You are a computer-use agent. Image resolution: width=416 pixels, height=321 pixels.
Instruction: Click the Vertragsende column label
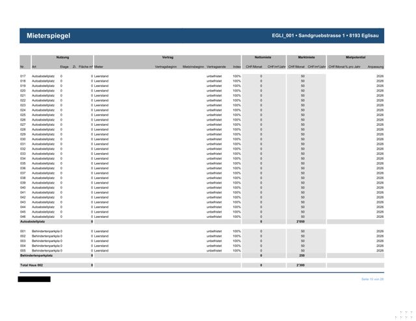click(216, 67)
